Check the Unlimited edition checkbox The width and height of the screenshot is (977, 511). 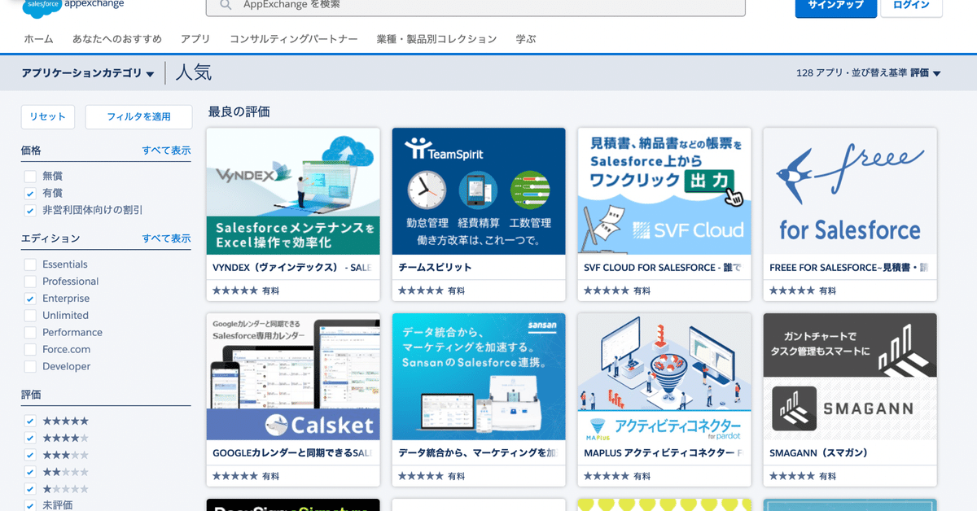[30, 316]
